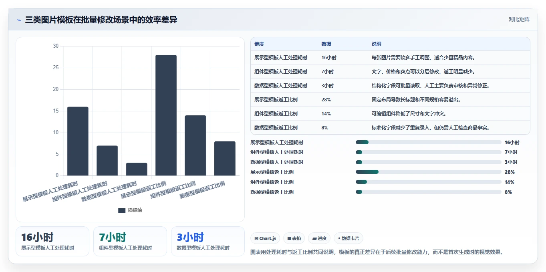The image size is (546, 272).
Task: Click the 展示型模板返工比例 chart bar
Action: click(166, 115)
